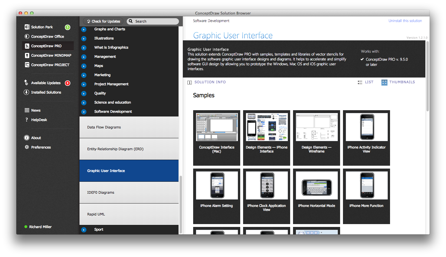The width and height of the screenshot is (446, 257).
Task: Expand the Illustrations category
Action: tap(84, 39)
